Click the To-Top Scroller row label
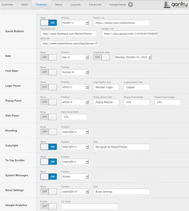 15,160
